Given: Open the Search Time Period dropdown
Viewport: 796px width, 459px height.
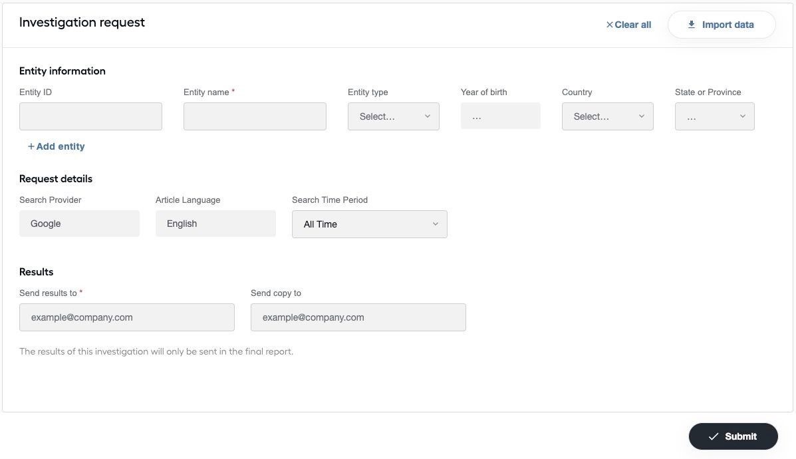Looking at the screenshot, I should [370, 224].
